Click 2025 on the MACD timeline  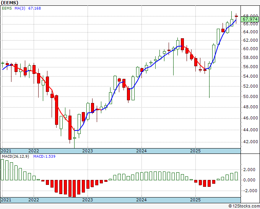195,200
